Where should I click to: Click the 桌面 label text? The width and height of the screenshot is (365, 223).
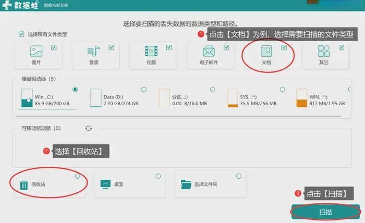[118, 184]
